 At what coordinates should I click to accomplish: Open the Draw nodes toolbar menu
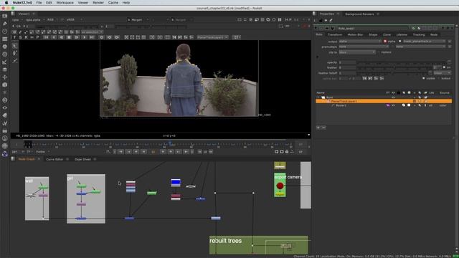click(x=5, y=24)
